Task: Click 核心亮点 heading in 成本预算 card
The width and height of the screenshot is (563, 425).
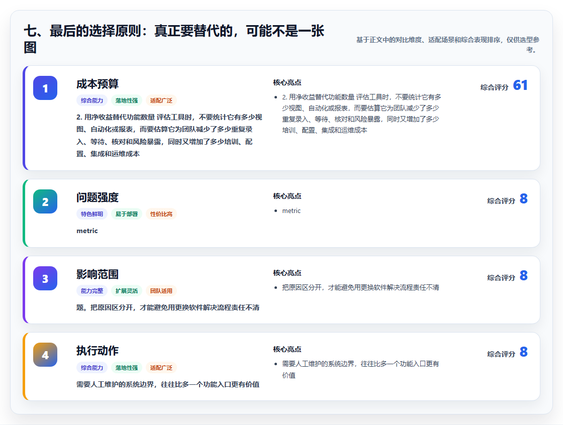Action: coord(287,82)
